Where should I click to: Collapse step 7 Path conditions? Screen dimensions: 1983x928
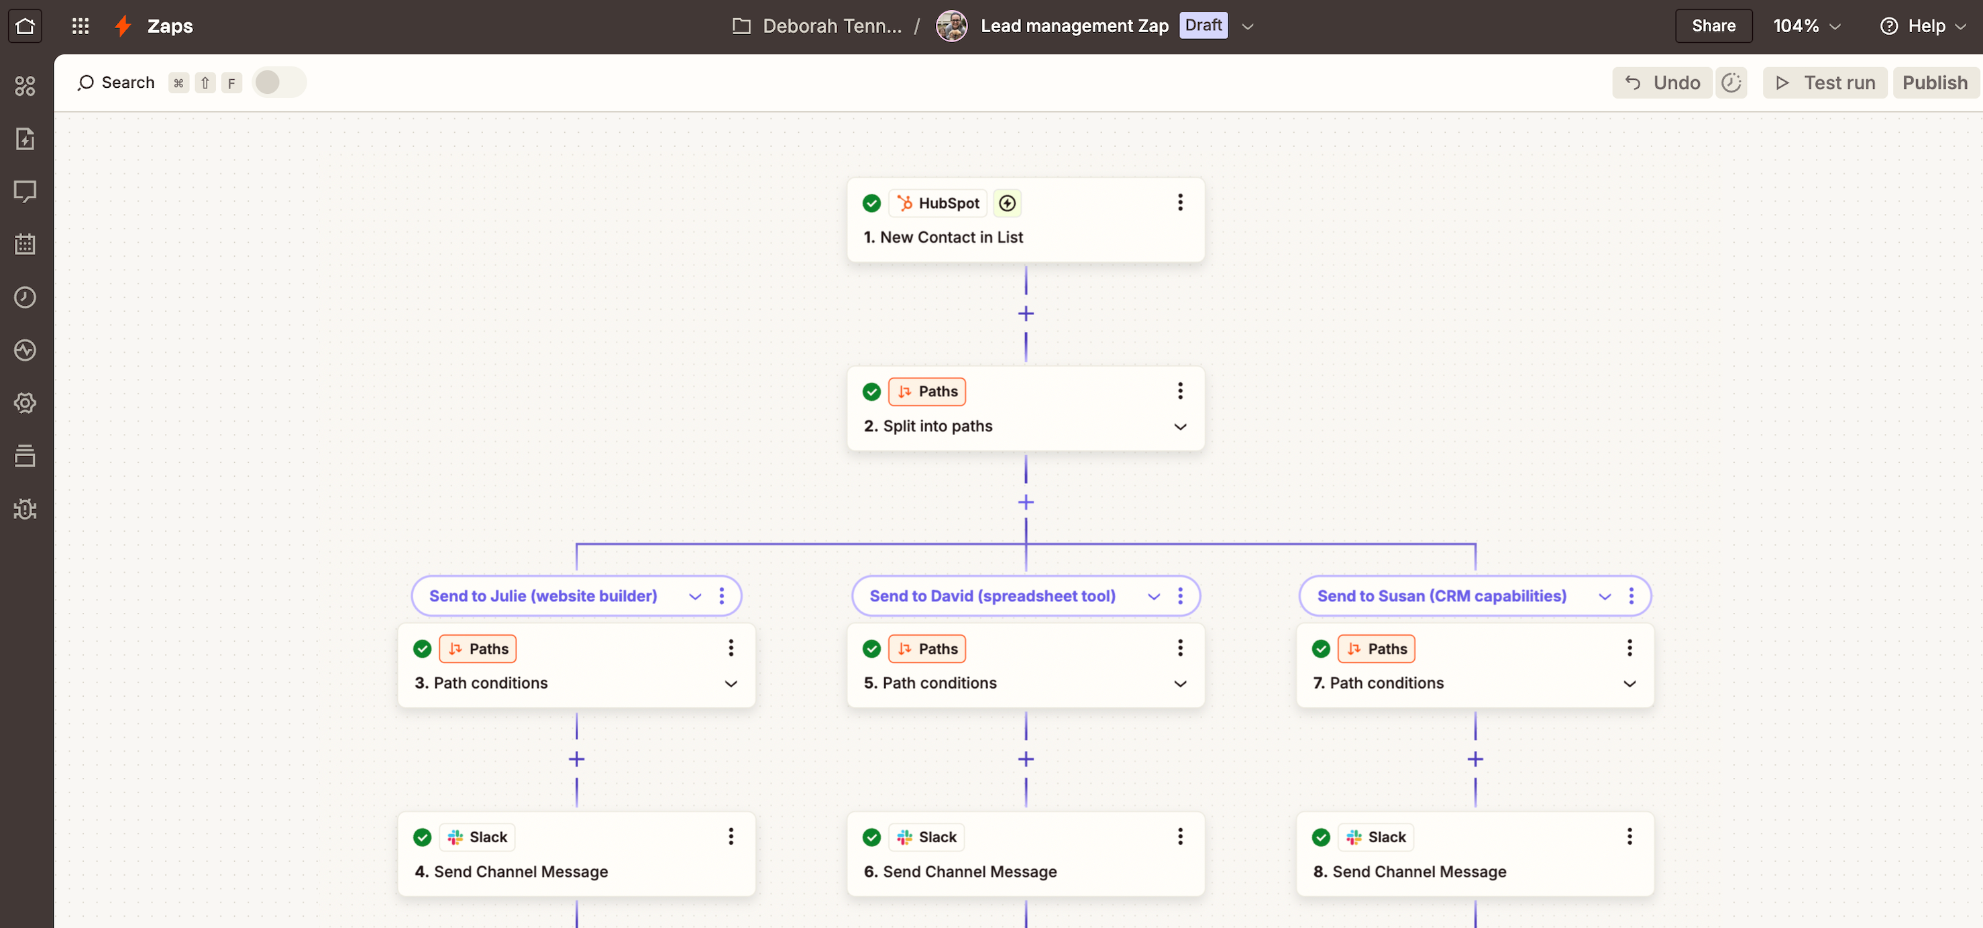(x=1629, y=684)
